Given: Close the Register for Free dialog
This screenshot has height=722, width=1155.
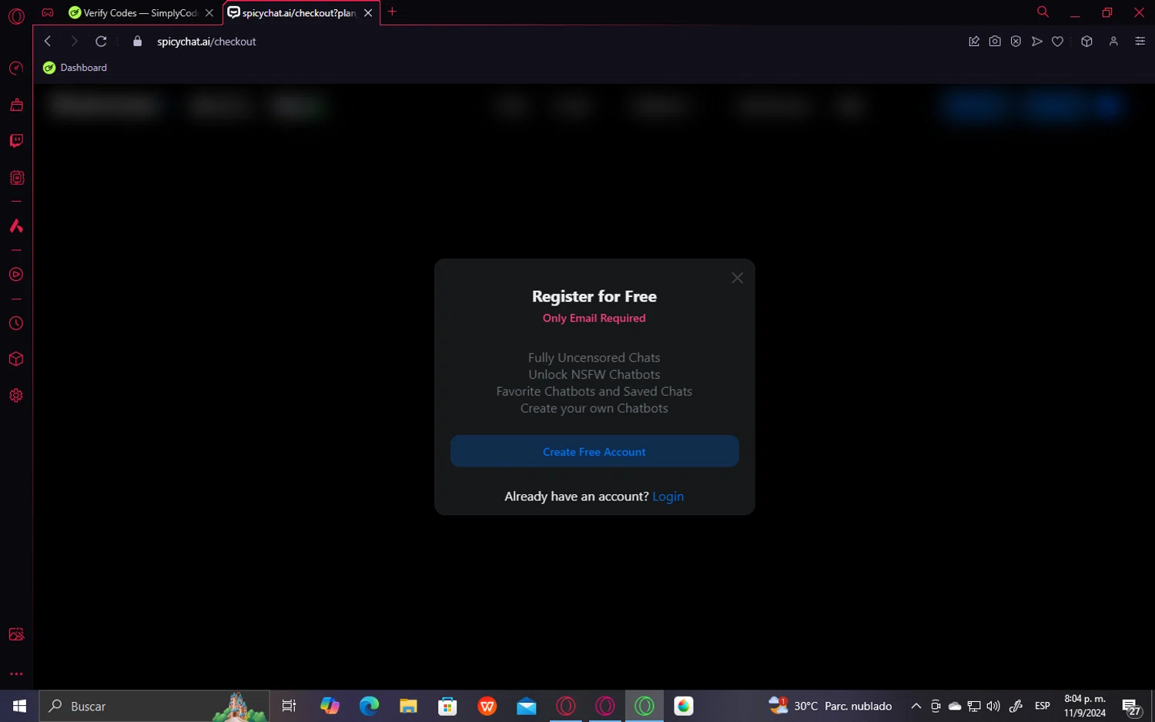Looking at the screenshot, I should (737, 278).
